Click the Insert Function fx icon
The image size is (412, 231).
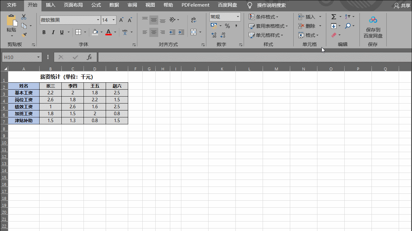tap(90, 57)
